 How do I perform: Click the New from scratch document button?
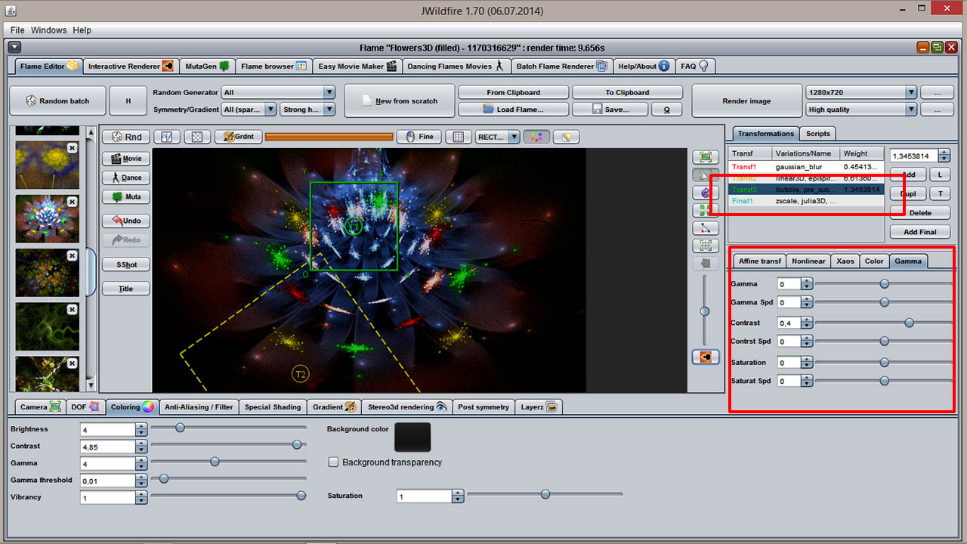click(400, 100)
